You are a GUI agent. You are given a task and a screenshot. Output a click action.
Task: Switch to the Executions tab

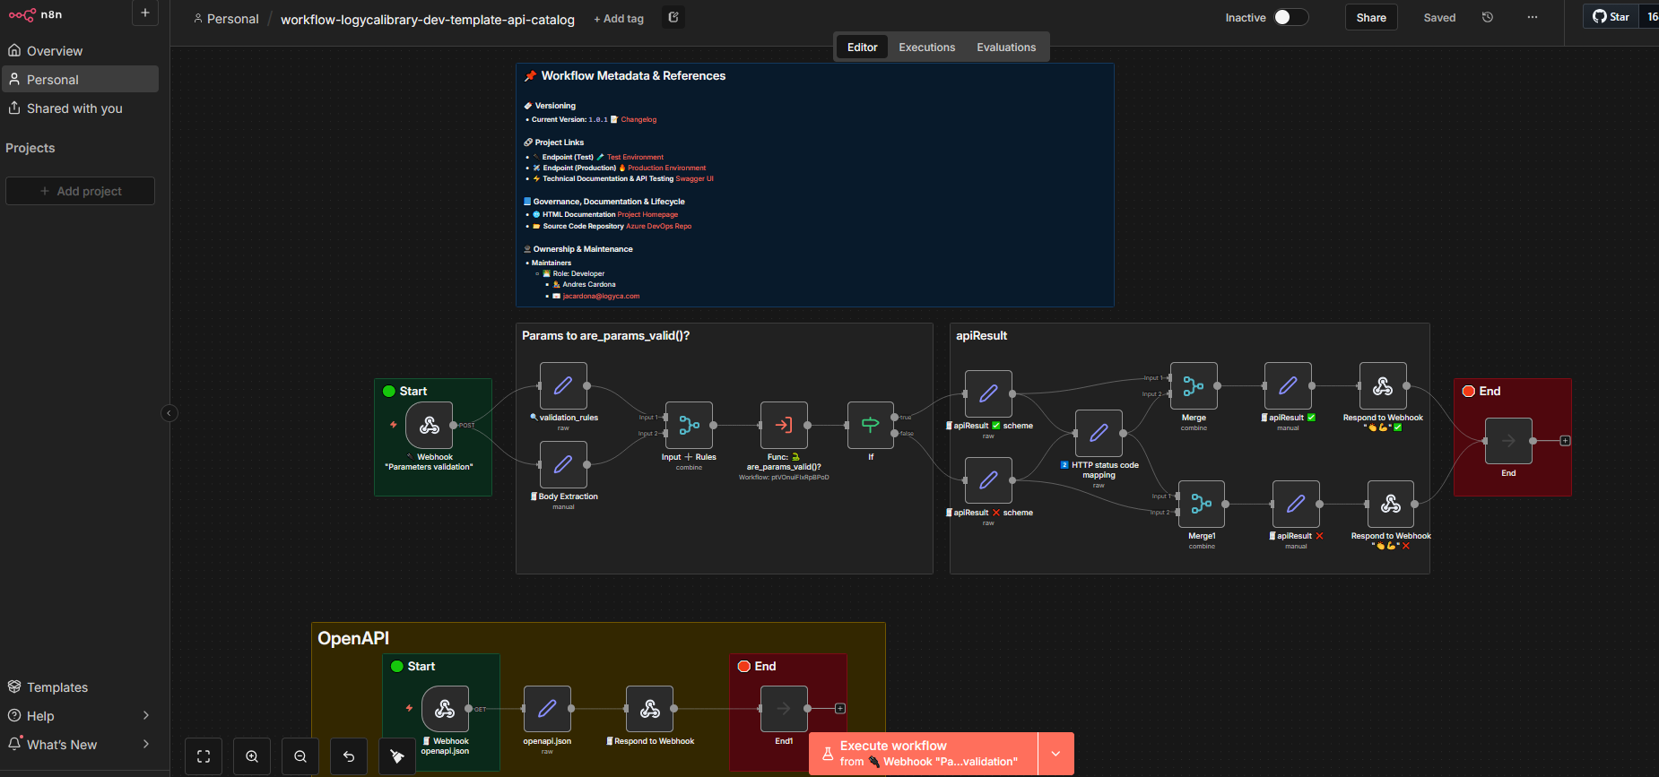pyautogui.click(x=926, y=47)
